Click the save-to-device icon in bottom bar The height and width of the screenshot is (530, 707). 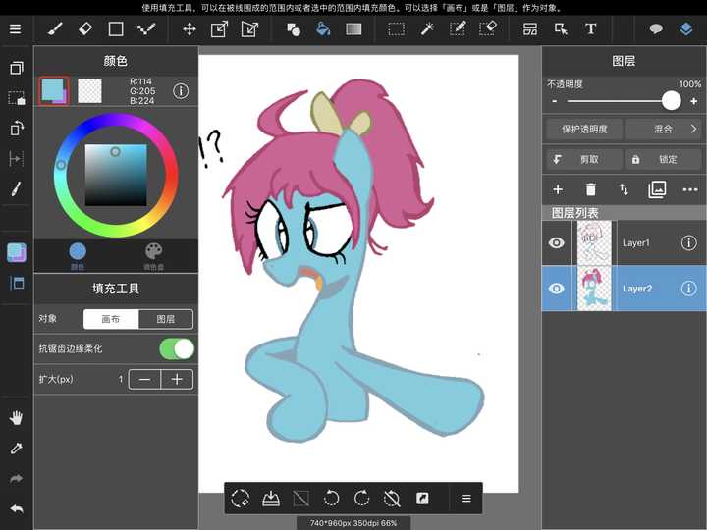click(271, 499)
